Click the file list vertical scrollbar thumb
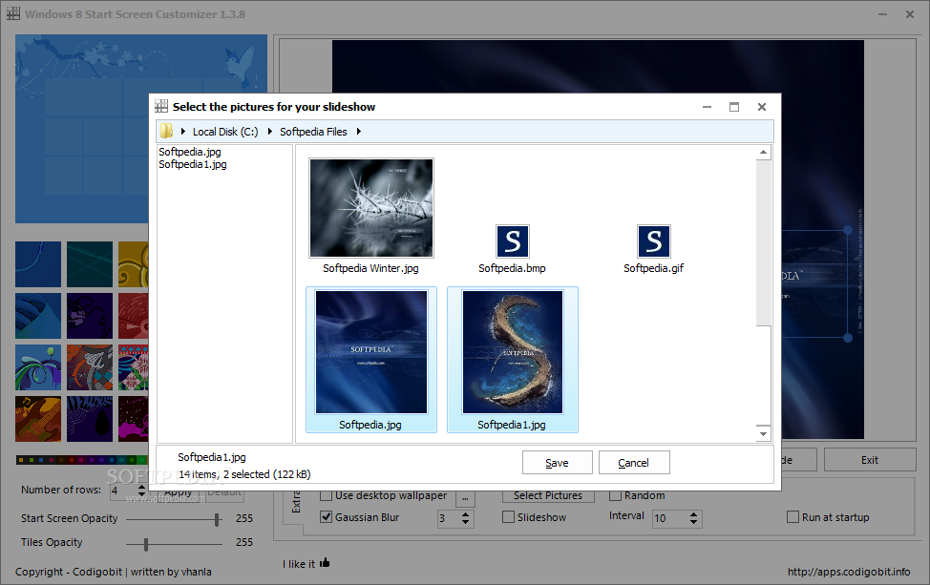 763,242
